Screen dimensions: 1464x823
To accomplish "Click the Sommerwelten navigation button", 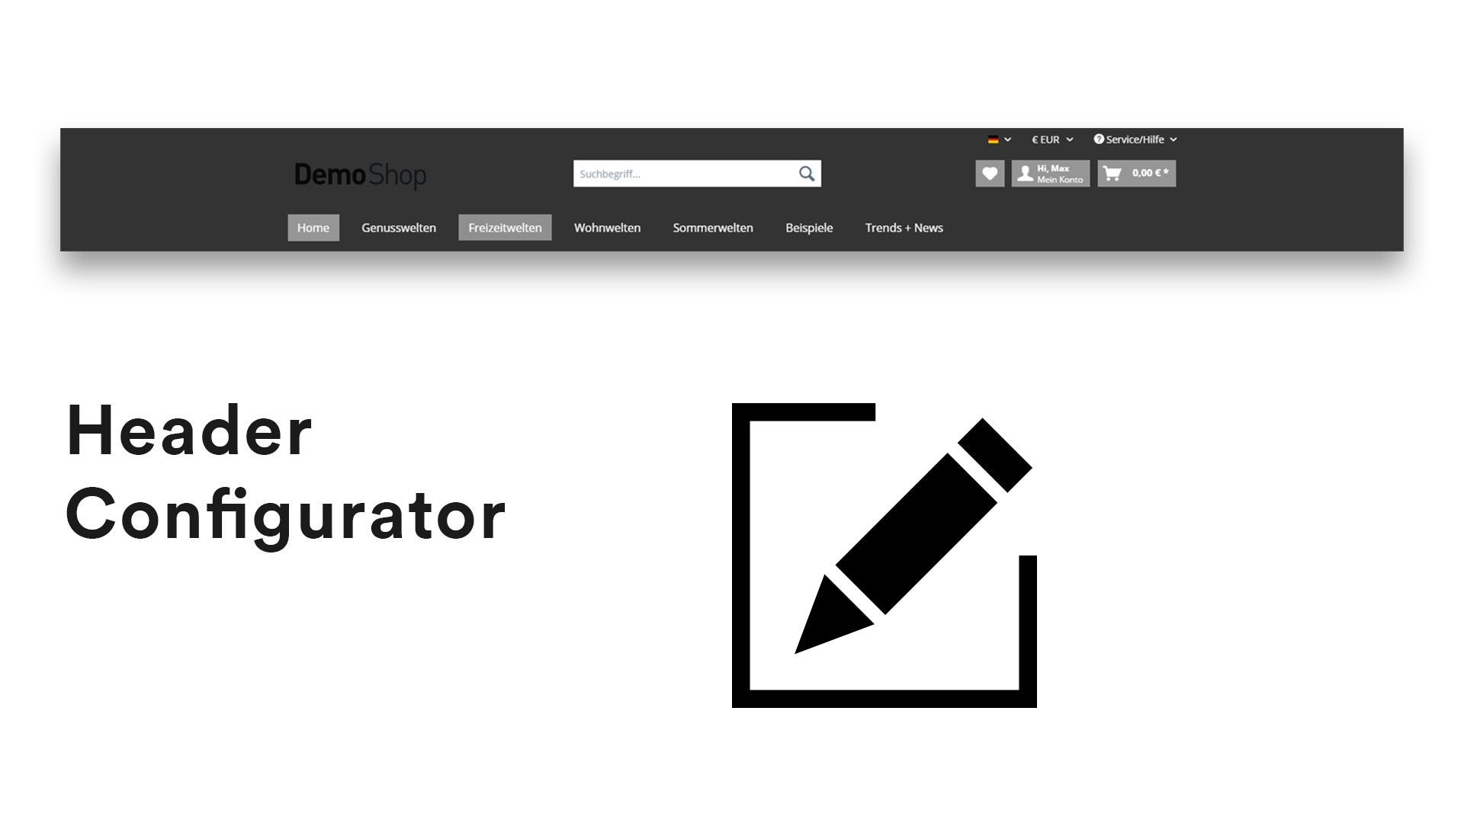I will 713,227.
